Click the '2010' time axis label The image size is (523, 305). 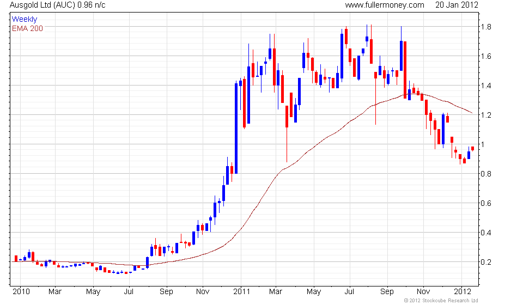coord(21,292)
